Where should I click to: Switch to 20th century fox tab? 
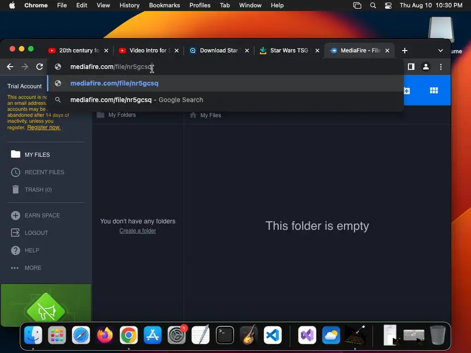click(x=79, y=51)
